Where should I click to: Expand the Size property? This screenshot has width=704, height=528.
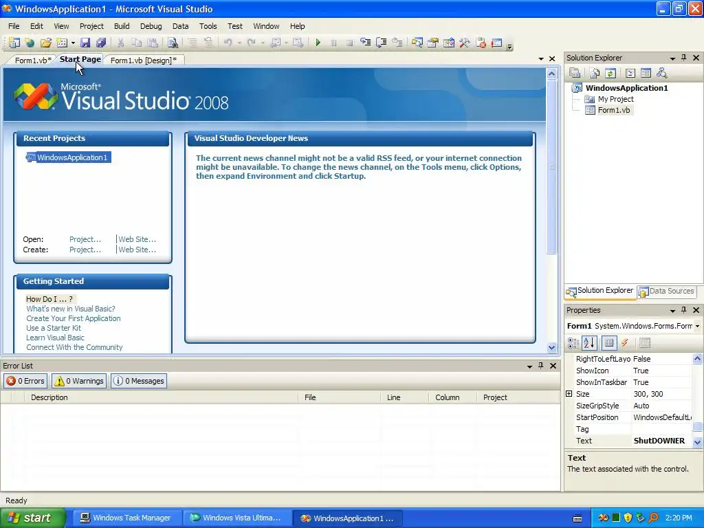pos(569,394)
